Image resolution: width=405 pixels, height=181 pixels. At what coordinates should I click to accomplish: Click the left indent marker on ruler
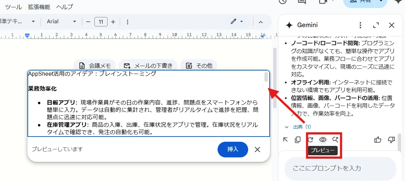coord(27,36)
